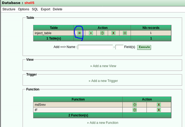The width and height of the screenshot is (185, 127).
Task: Open the Options menu item
Action: 23,9
